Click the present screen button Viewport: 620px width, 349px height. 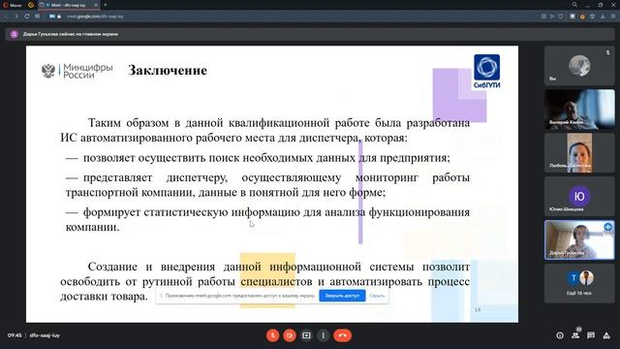pos(306,335)
